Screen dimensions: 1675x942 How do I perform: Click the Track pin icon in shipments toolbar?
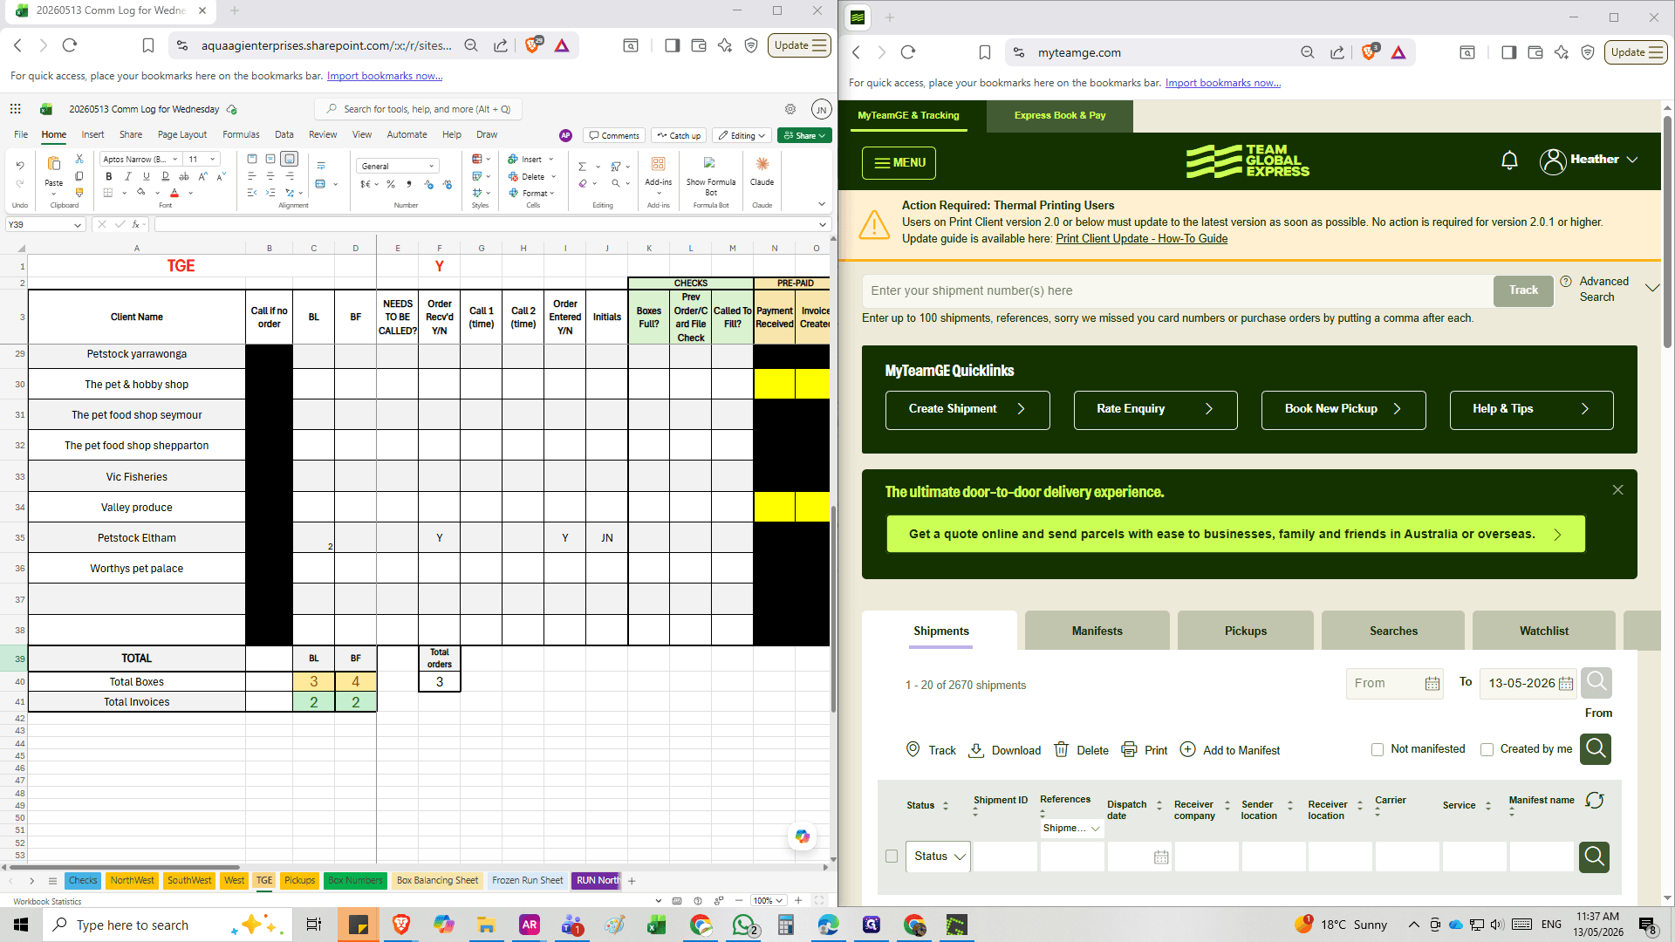(913, 749)
